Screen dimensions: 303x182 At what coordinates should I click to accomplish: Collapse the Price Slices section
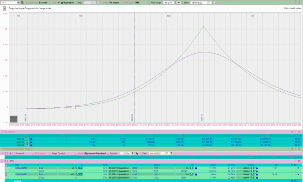coord(2,132)
